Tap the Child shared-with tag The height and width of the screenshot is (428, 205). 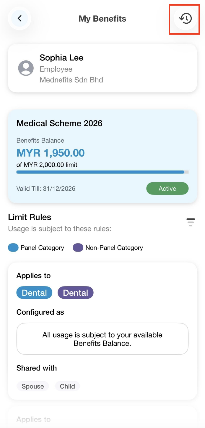[67, 386]
